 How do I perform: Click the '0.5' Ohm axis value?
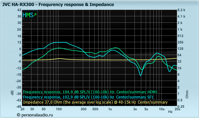pos(180,100)
